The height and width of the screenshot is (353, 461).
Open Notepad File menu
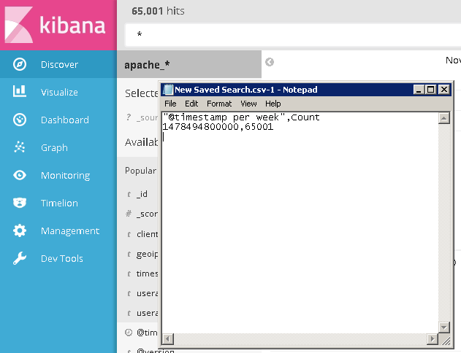(170, 104)
